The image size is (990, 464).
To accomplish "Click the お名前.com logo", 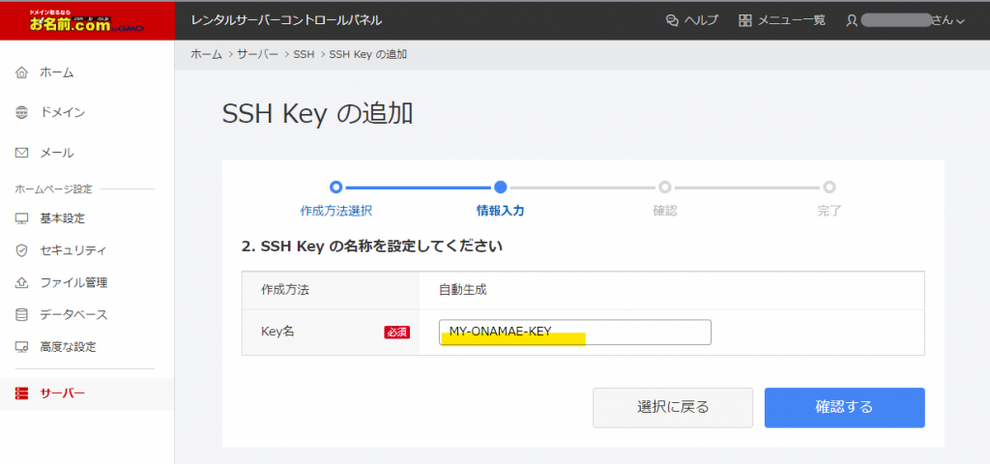I will point(86,20).
